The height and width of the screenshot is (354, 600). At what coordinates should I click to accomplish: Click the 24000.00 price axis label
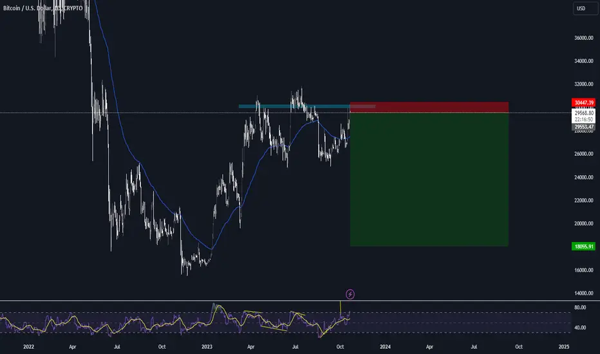pyautogui.click(x=583, y=177)
